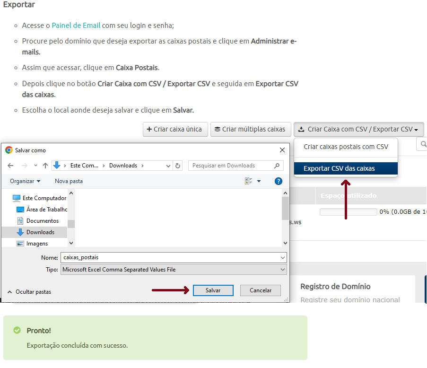Screen dimensions: 427x368
Task: Refresh the Downloads folder view
Action: click(x=178, y=166)
